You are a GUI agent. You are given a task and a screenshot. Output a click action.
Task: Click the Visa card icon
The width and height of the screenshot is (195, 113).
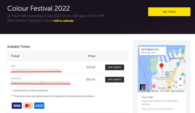coord(17,106)
